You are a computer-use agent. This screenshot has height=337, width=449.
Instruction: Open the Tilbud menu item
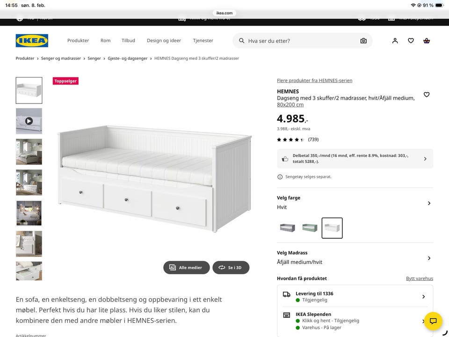tap(128, 41)
